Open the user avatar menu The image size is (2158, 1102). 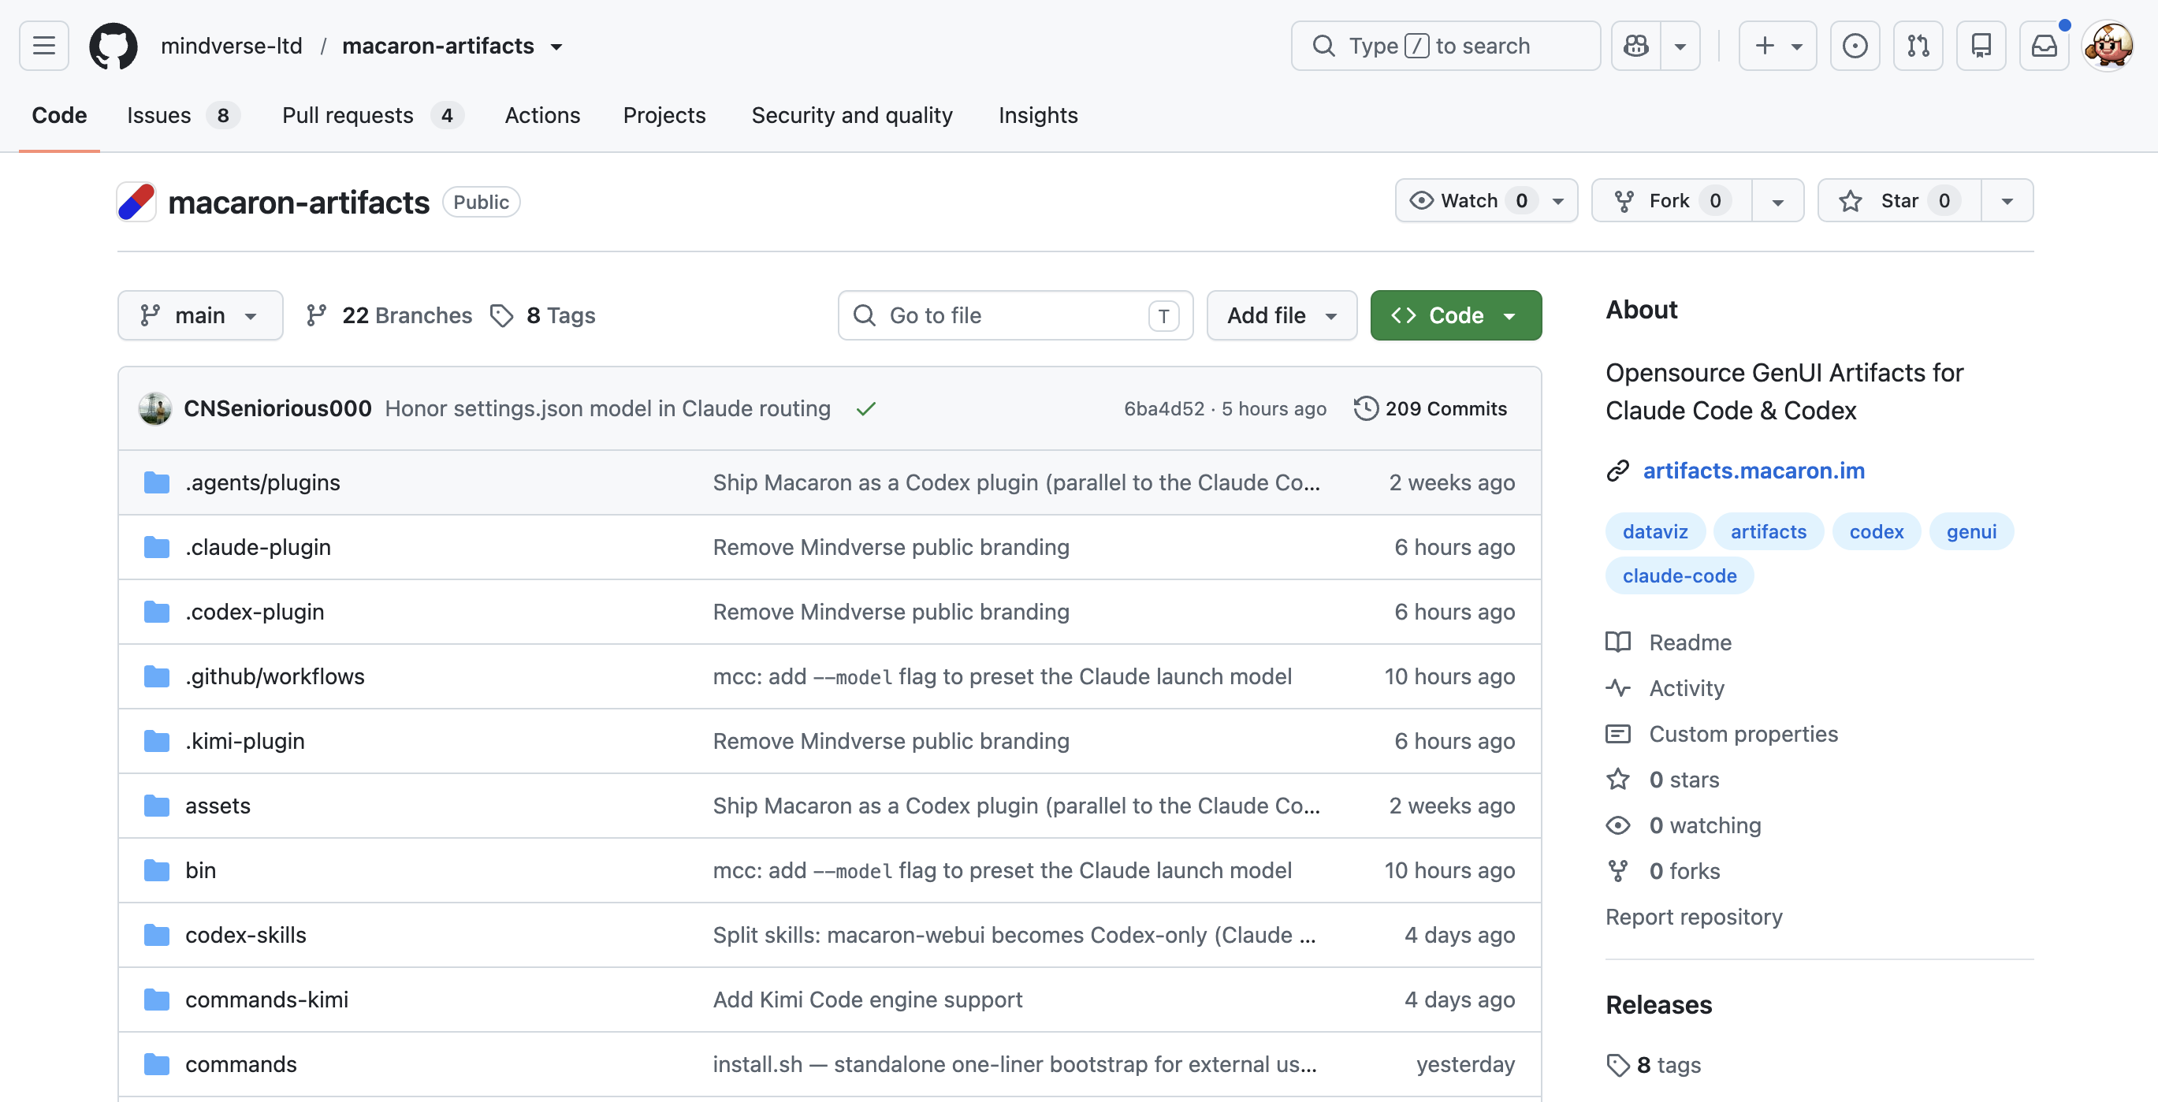tap(2108, 45)
